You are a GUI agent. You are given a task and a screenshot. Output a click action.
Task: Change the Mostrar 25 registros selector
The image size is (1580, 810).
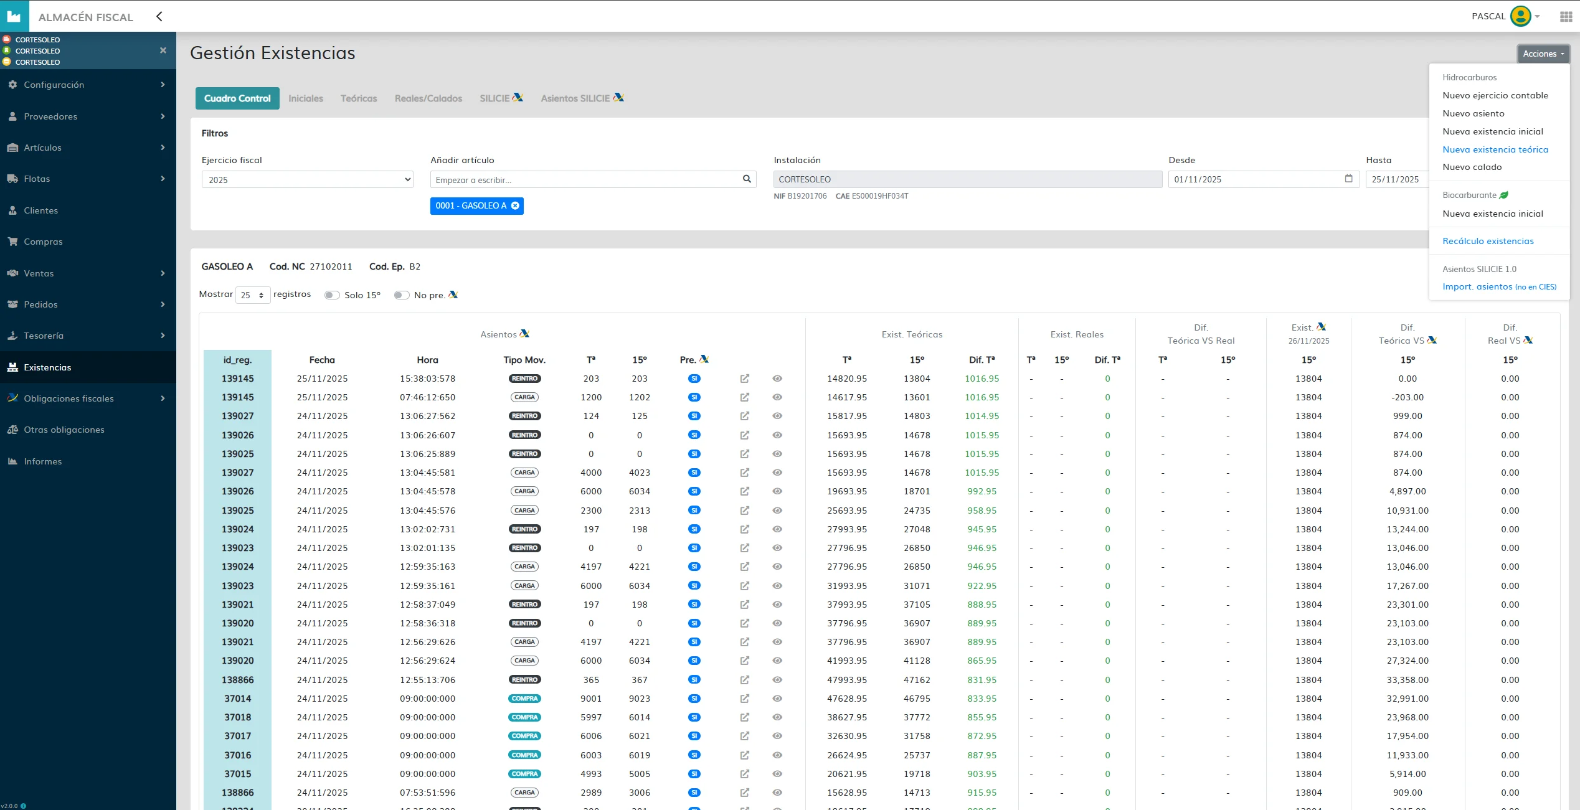253,295
